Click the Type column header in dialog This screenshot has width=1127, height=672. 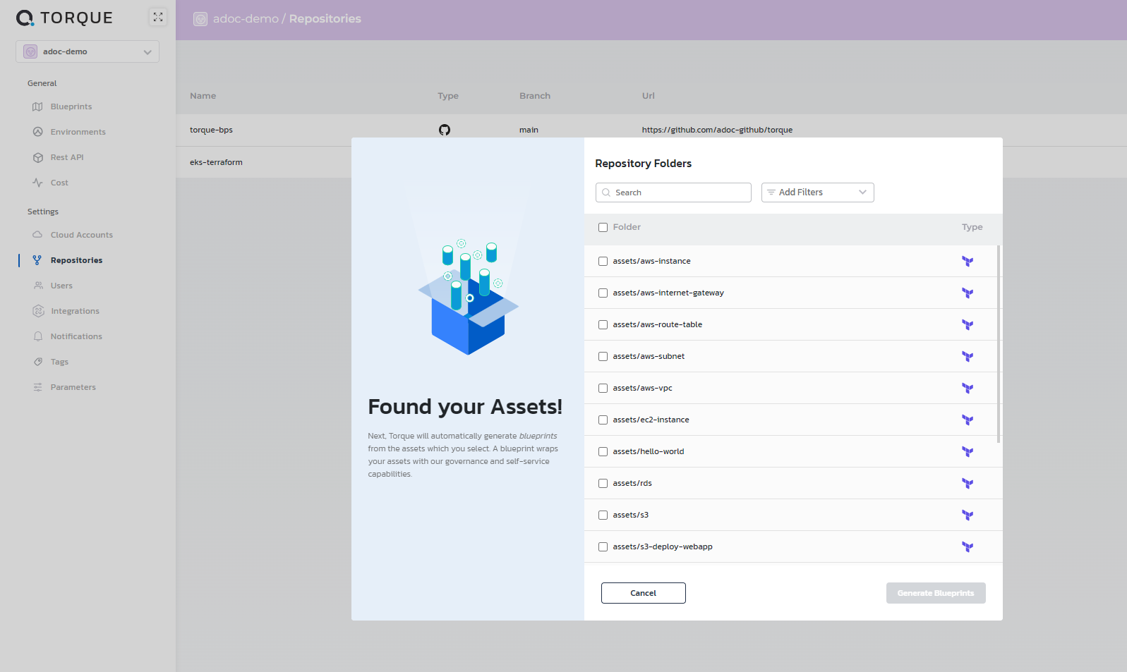click(x=972, y=227)
